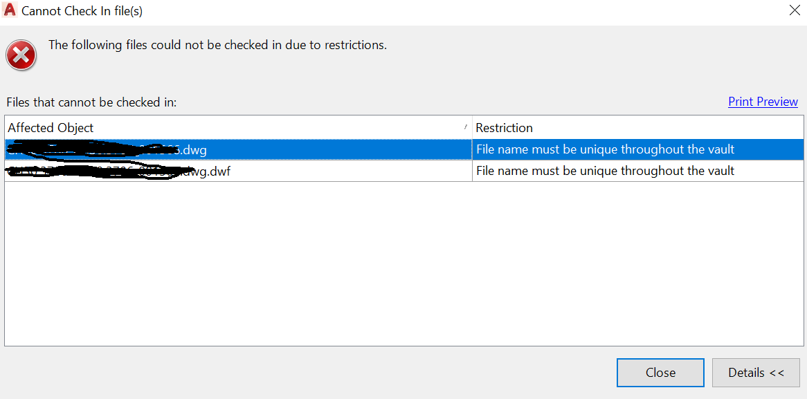
Task: Click the AutoCAD logo in title bar
Action: click(10, 10)
